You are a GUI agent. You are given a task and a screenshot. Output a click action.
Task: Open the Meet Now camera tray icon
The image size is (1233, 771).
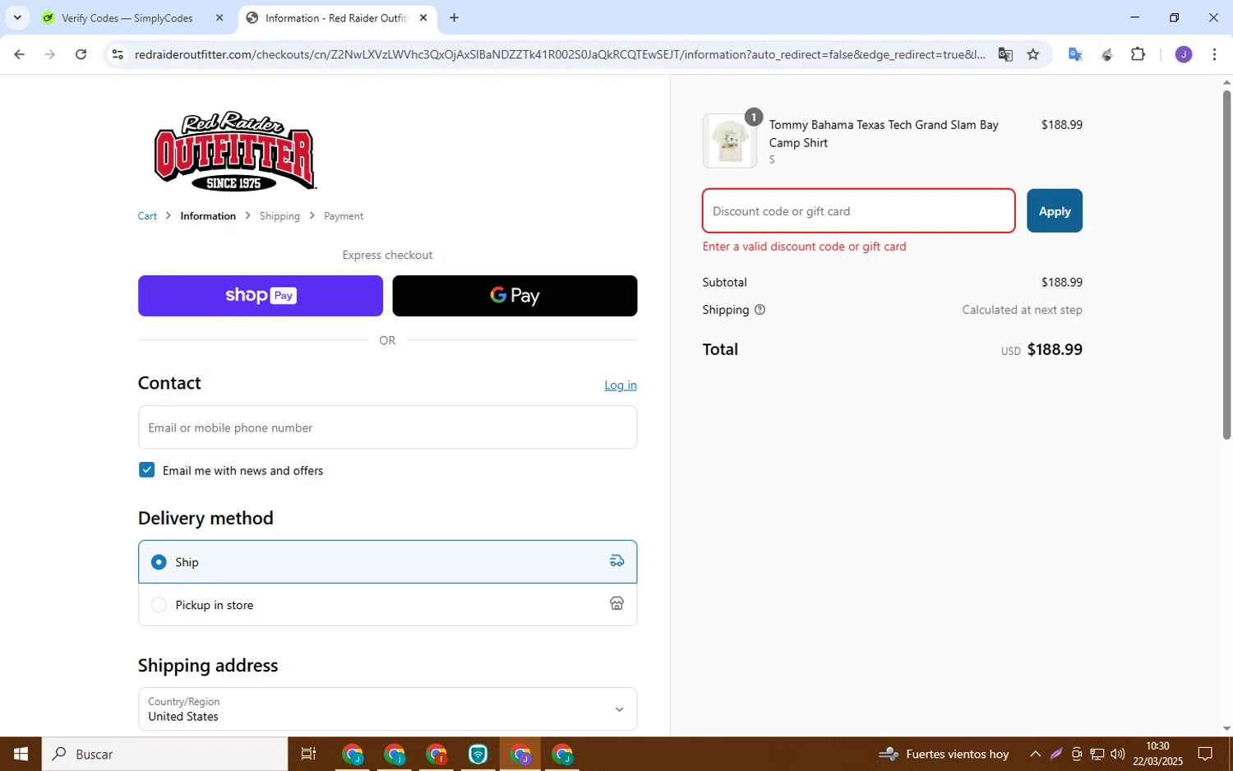coord(1076,754)
